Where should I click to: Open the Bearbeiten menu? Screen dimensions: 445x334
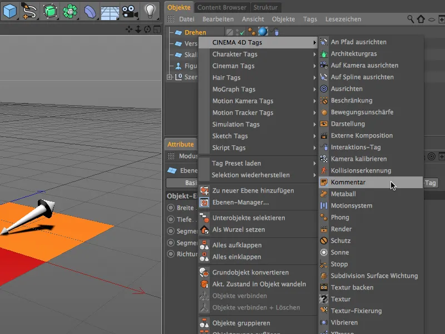point(218,19)
